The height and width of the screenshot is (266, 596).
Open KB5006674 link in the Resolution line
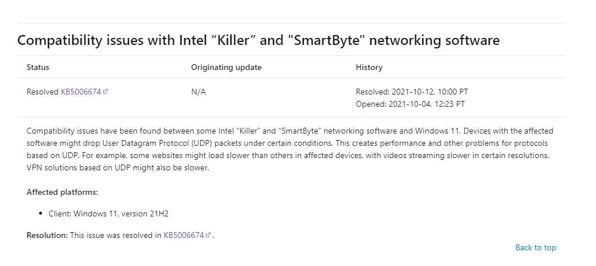(184, 235)
